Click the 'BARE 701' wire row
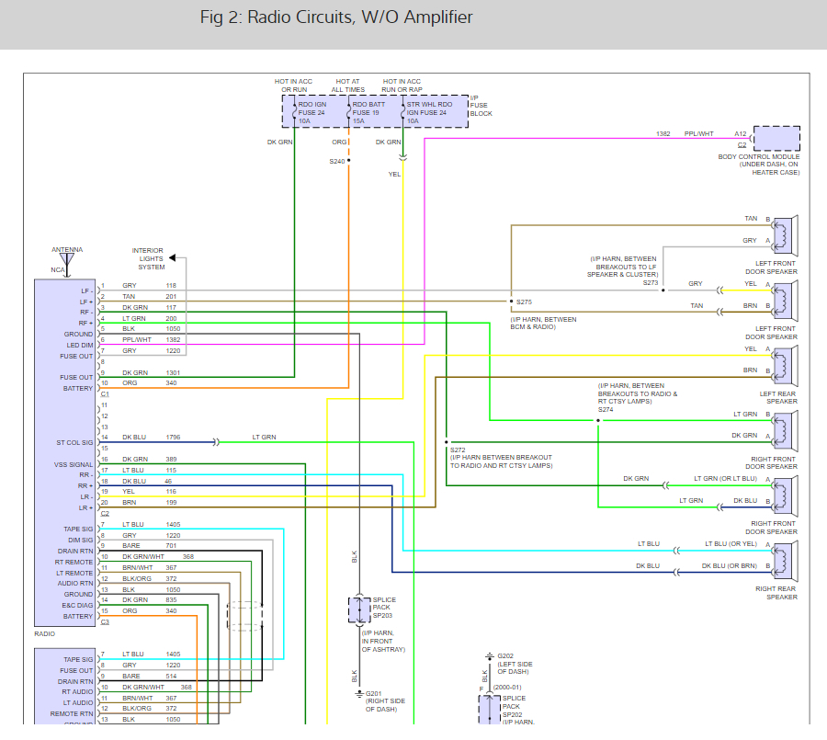This screenshot has height=740, width=827. coord(150,546)
